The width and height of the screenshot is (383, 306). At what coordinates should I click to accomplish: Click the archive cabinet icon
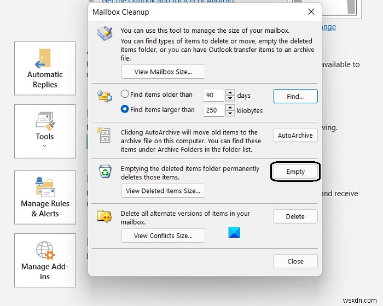point(104,135)
